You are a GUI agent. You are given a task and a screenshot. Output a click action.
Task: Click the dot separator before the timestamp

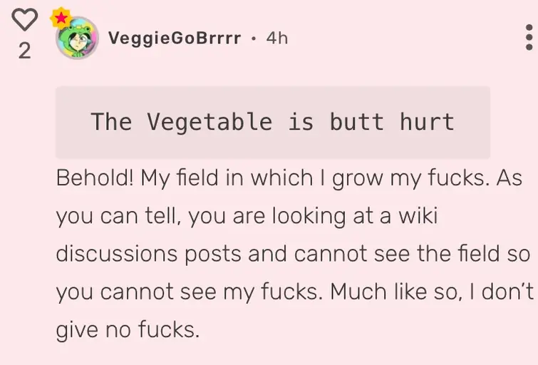254,38
